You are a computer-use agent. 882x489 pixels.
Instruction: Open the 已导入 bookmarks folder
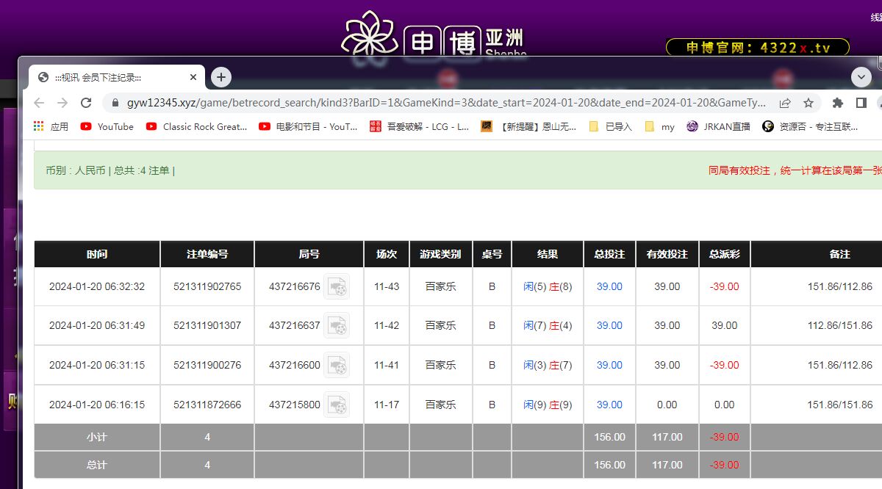(610, 126)
